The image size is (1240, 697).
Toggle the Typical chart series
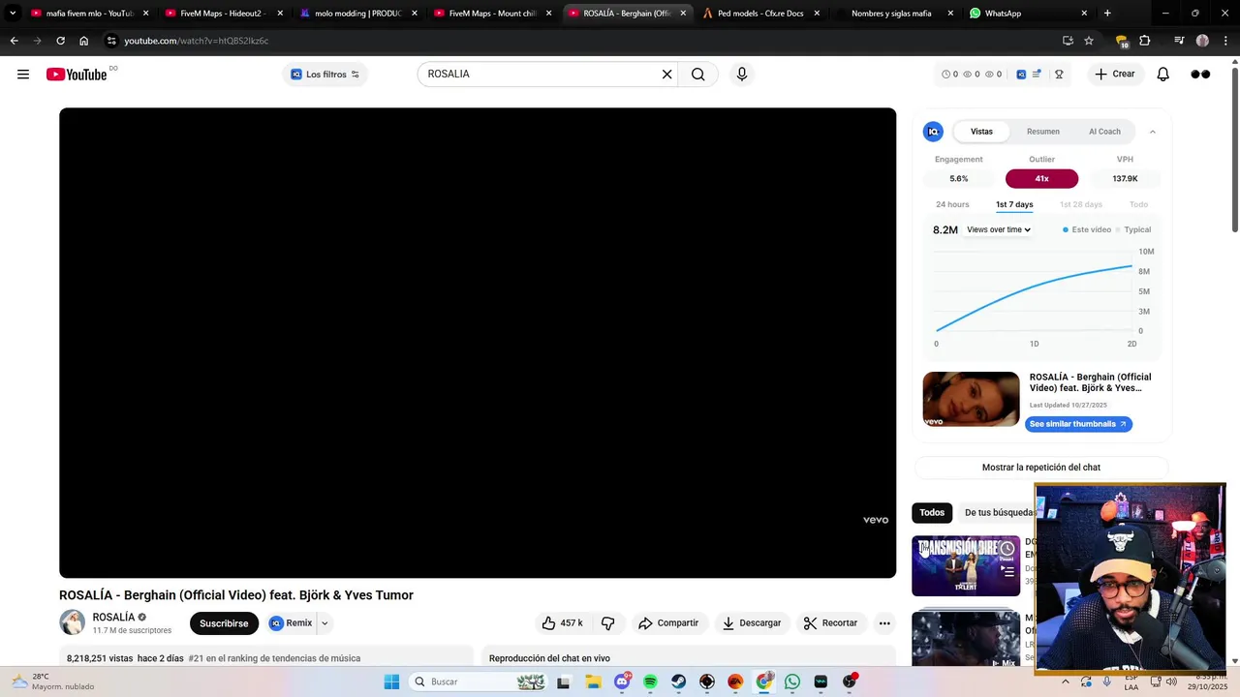point(1132,229)
